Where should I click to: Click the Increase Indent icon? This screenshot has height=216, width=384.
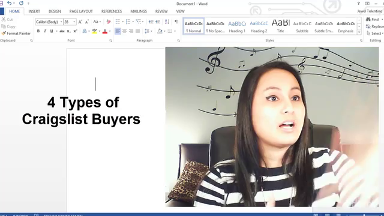click(x=158, y=22)
